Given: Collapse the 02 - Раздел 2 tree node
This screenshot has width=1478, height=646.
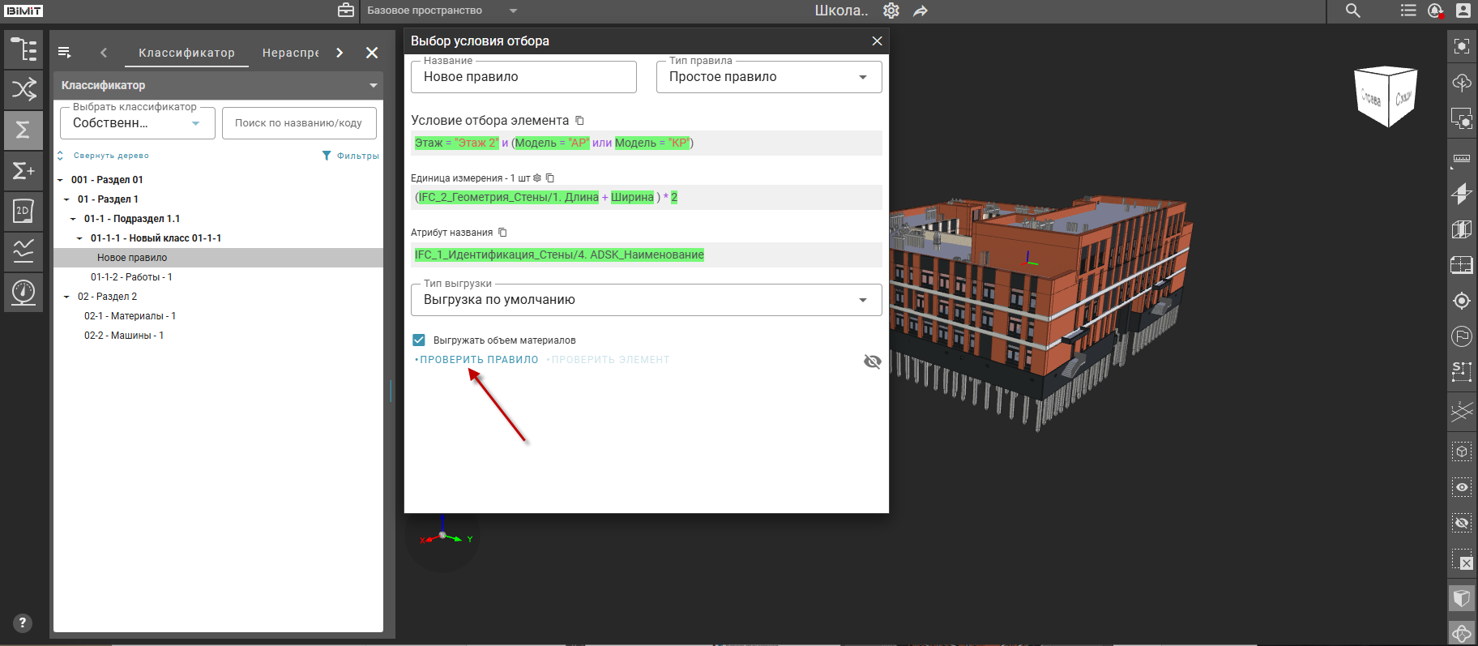Looking at the screenshot, I should click(66, 297).
